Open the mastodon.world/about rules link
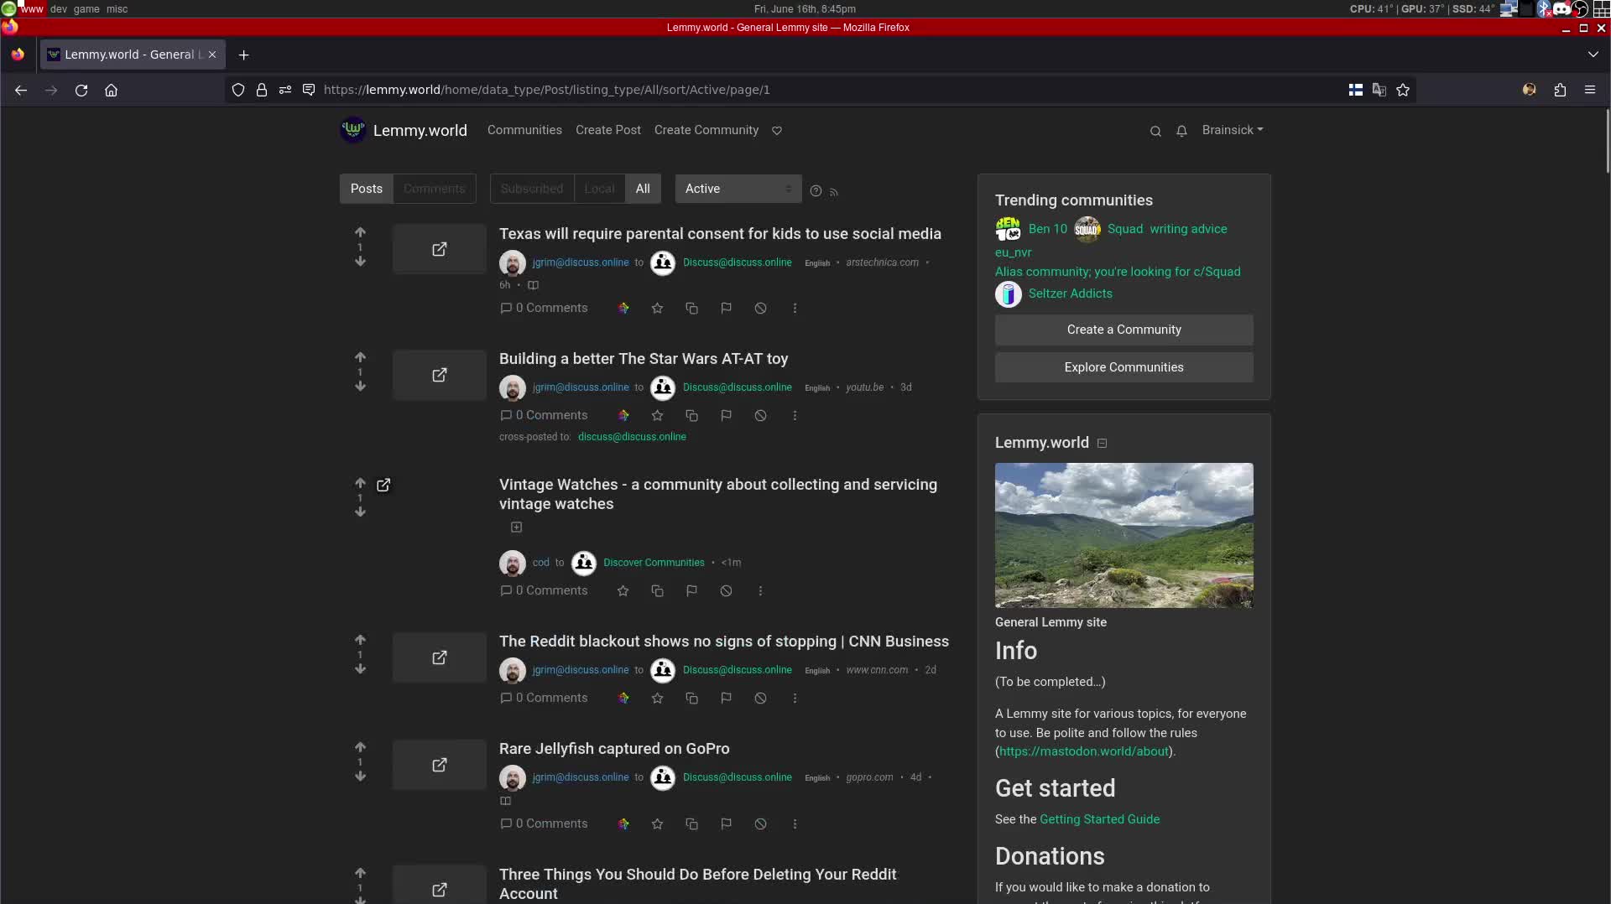Viewport: 1611px width, 904px height. click(x=1084, y=751)
